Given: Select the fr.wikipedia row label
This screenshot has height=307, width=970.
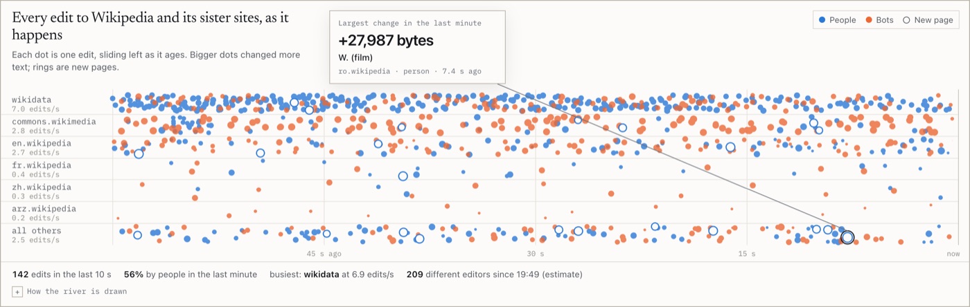Looking at the screenshot, I should click(42, 165).
